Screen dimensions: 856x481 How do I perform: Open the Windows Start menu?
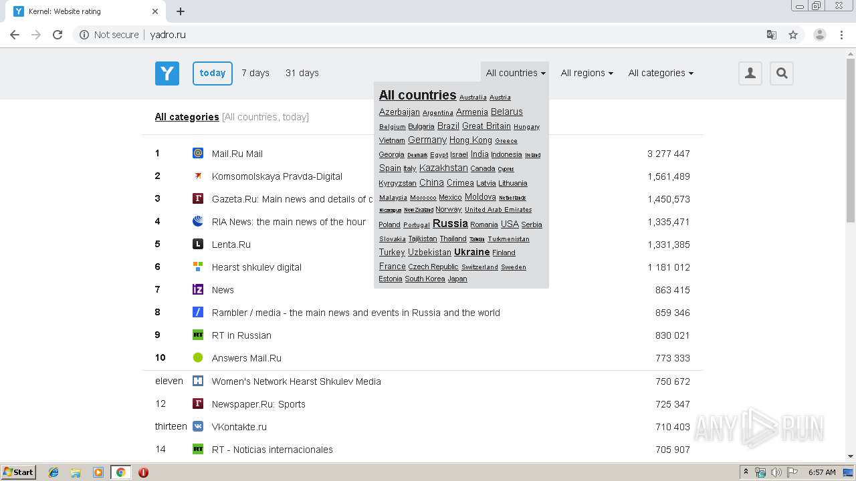[x=19, y=472]
